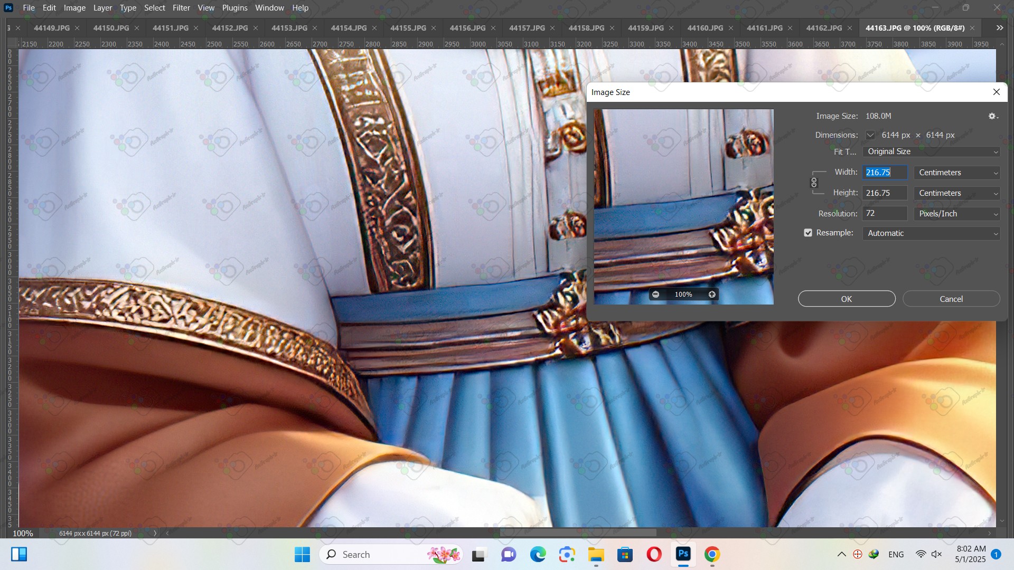Click the muted speaker volume icon
The height and width of the screenshot is (570, 1014).
pos(937,554)
